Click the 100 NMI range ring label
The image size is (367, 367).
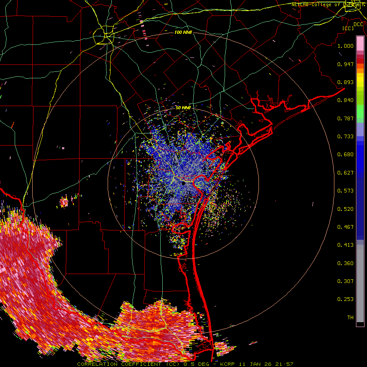click(183, 32)
